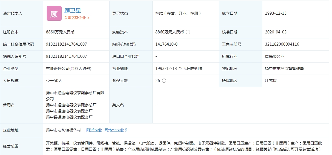Click the 经营范围 business scope text
Screen dimensions: 332x155
[x=183, y=146]
